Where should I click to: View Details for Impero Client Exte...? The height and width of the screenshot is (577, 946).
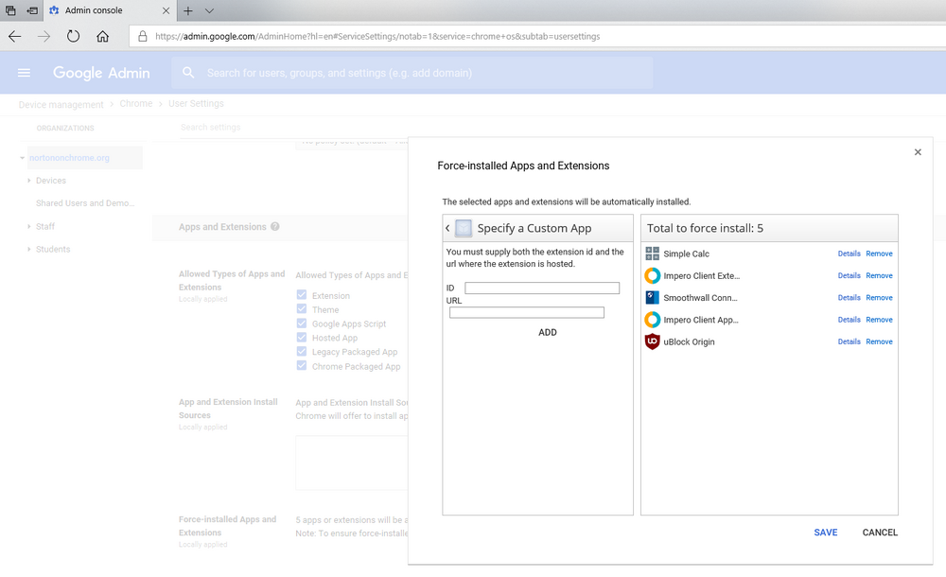(849, 276)
